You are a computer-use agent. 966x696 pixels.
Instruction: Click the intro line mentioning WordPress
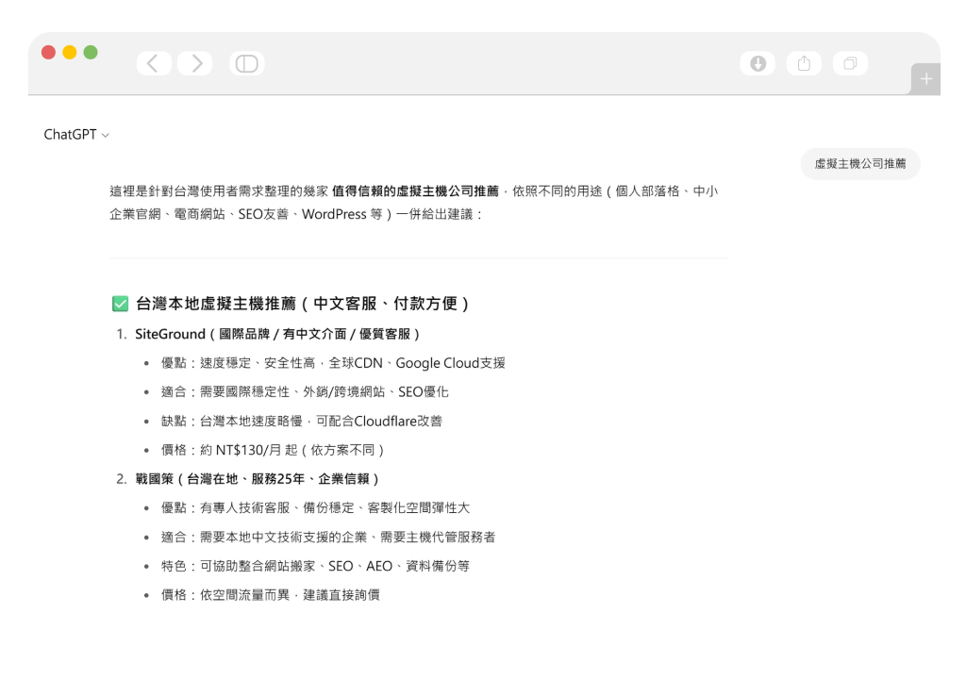295,214
